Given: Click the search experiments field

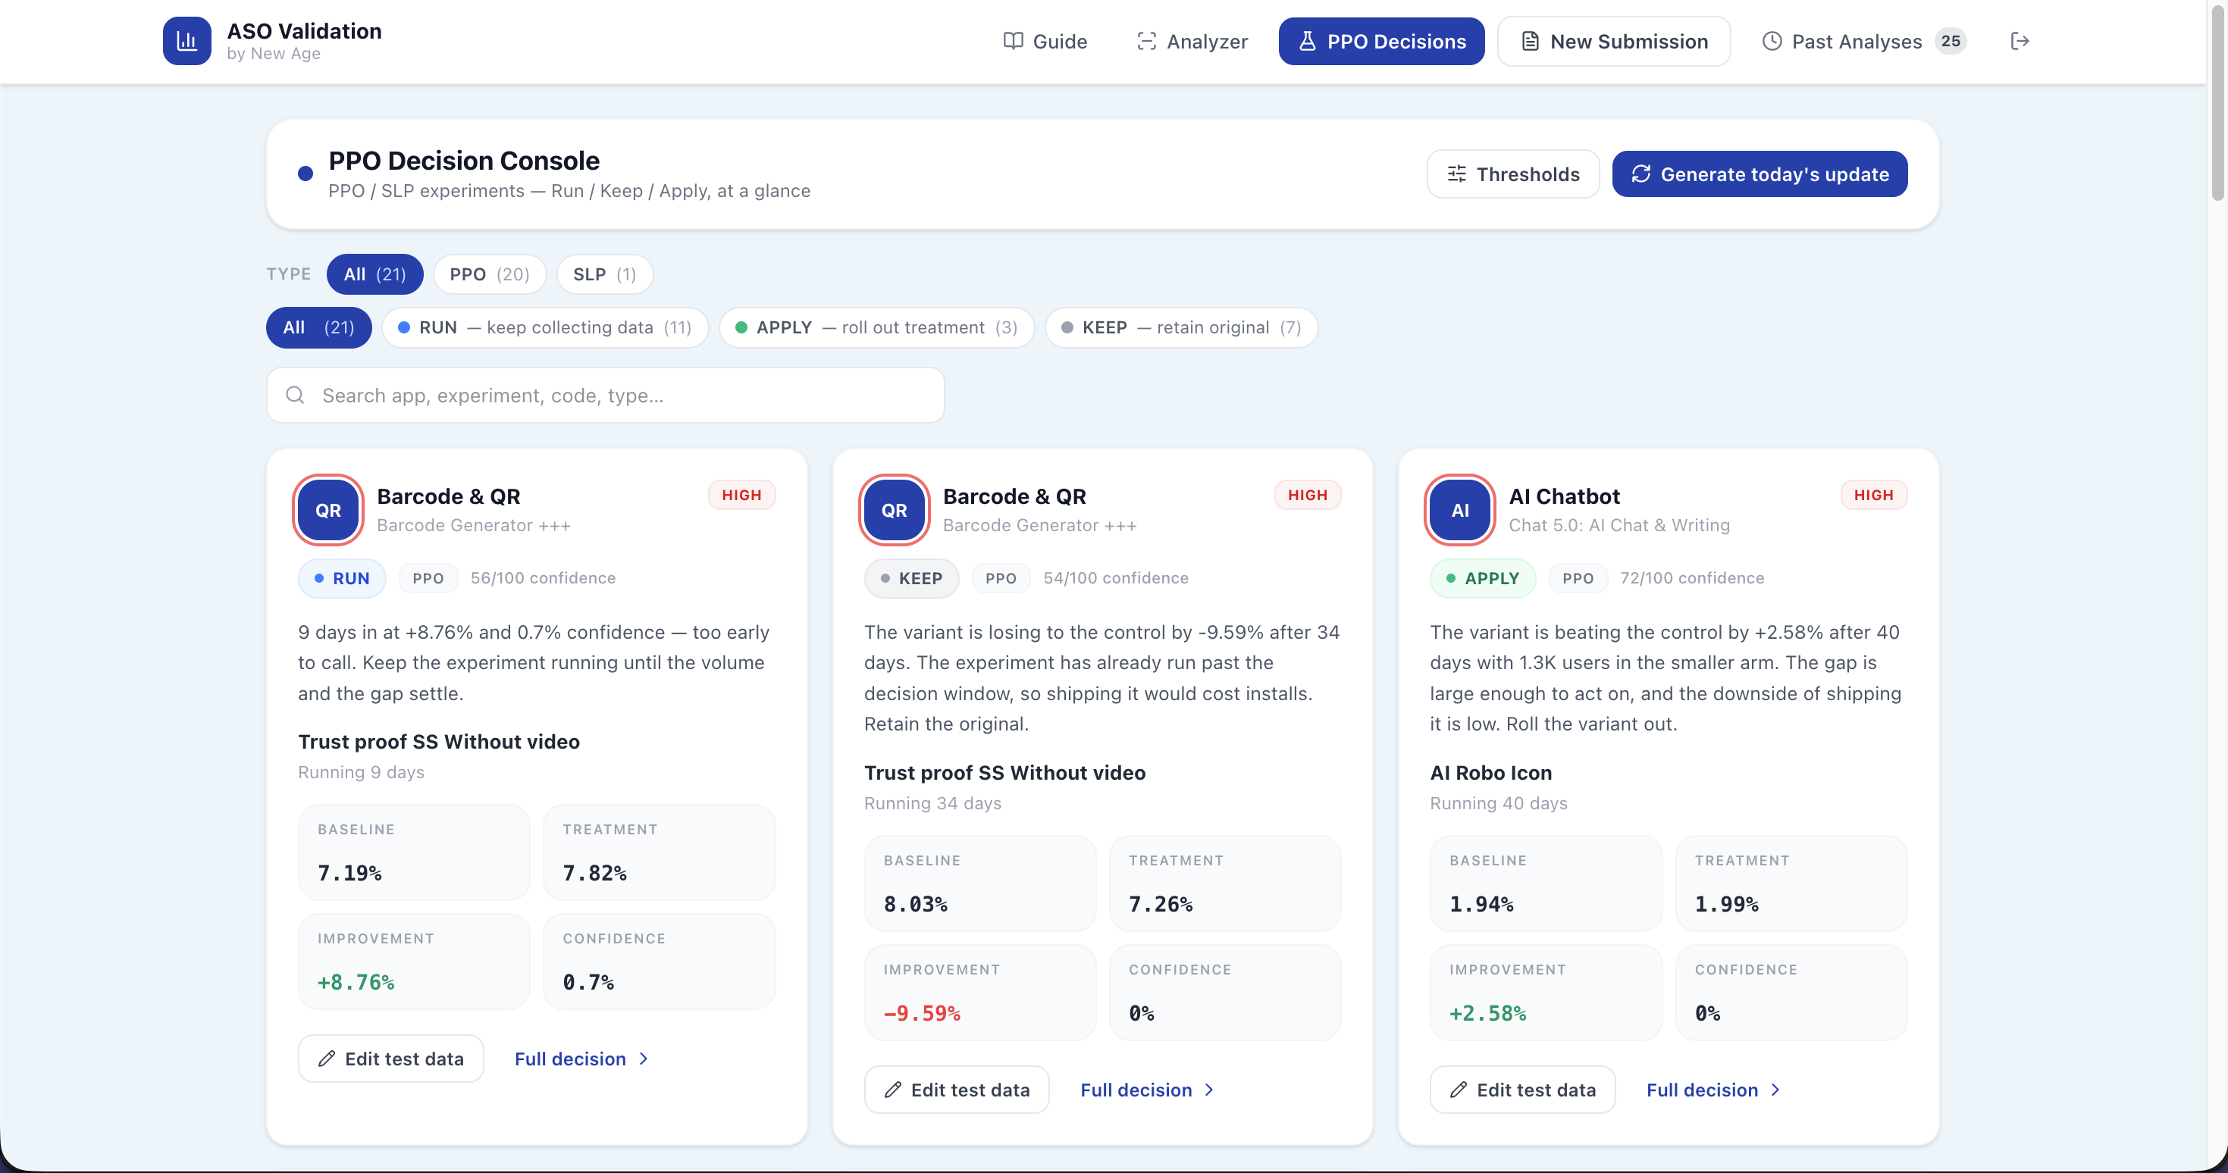Looking at the screenshot, I should pyautogui.click(x=606, y=395).
